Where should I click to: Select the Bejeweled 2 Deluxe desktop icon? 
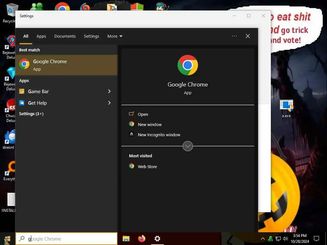[9, 47]
